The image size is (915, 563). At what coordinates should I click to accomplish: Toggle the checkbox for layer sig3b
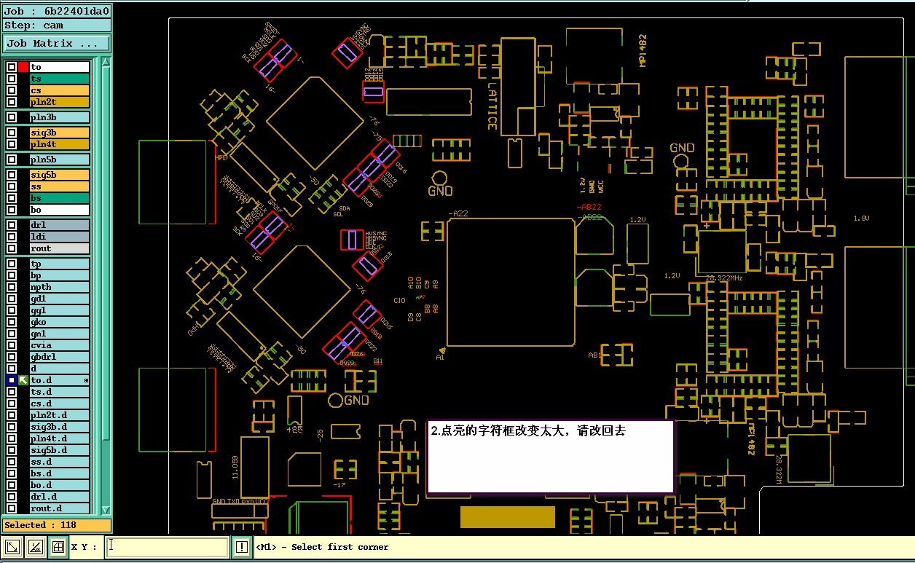click(x=12, y=133)
